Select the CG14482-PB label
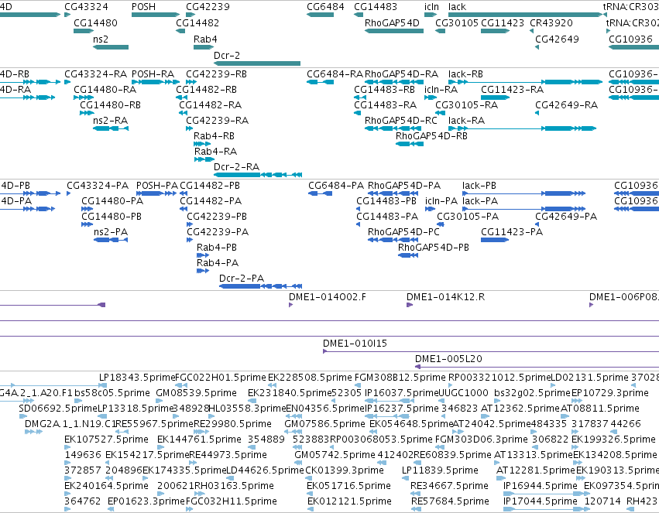 (x=210, y=185)
